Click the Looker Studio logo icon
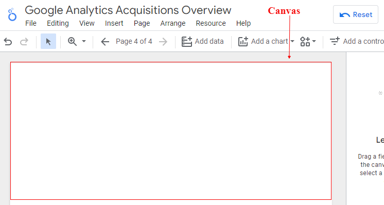 [x=12, y=15]
